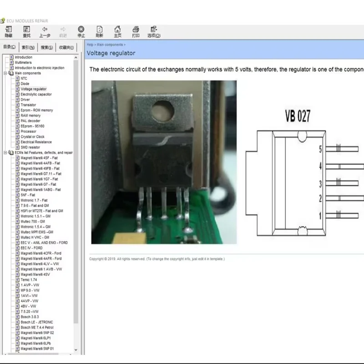Click the tree scrollbar up arrow
This screenshot has height=364, width=364.
76,57
